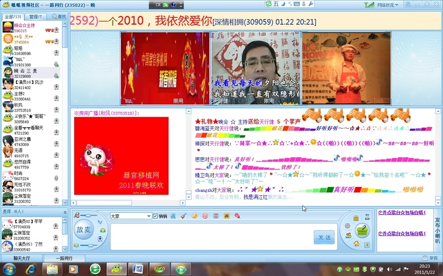
Task: Switch to the 管理/7 tab
Action: pyautogui.click(x=35, y=16)
